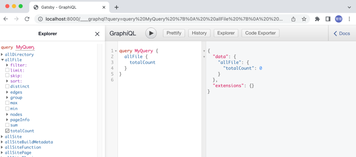Open the Code Exporter
The image size is (356, 157).
coord(260,33)
